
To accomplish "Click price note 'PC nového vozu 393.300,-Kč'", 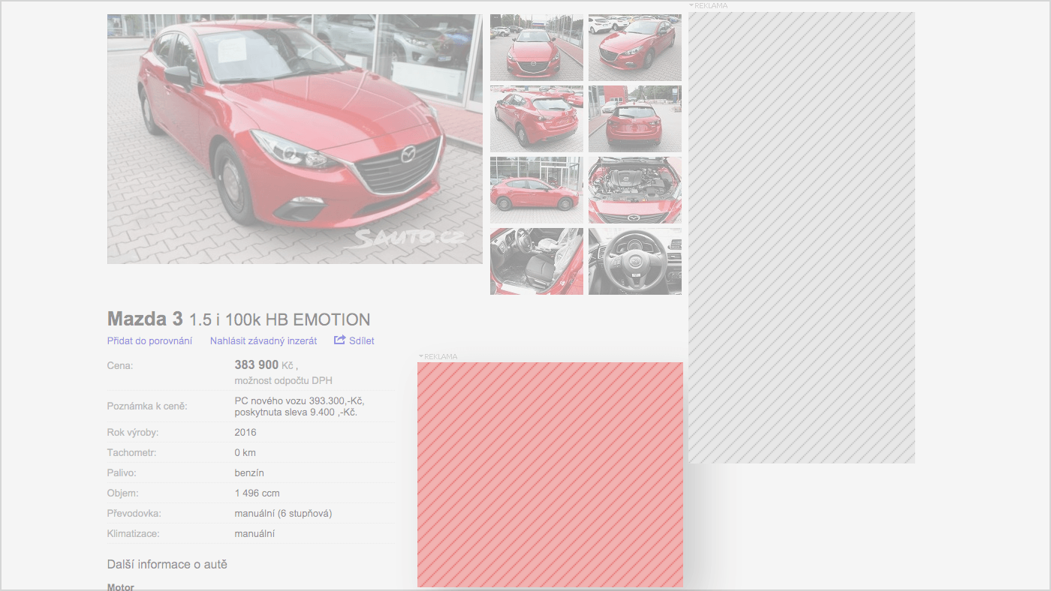I will (x=300, y=401).
